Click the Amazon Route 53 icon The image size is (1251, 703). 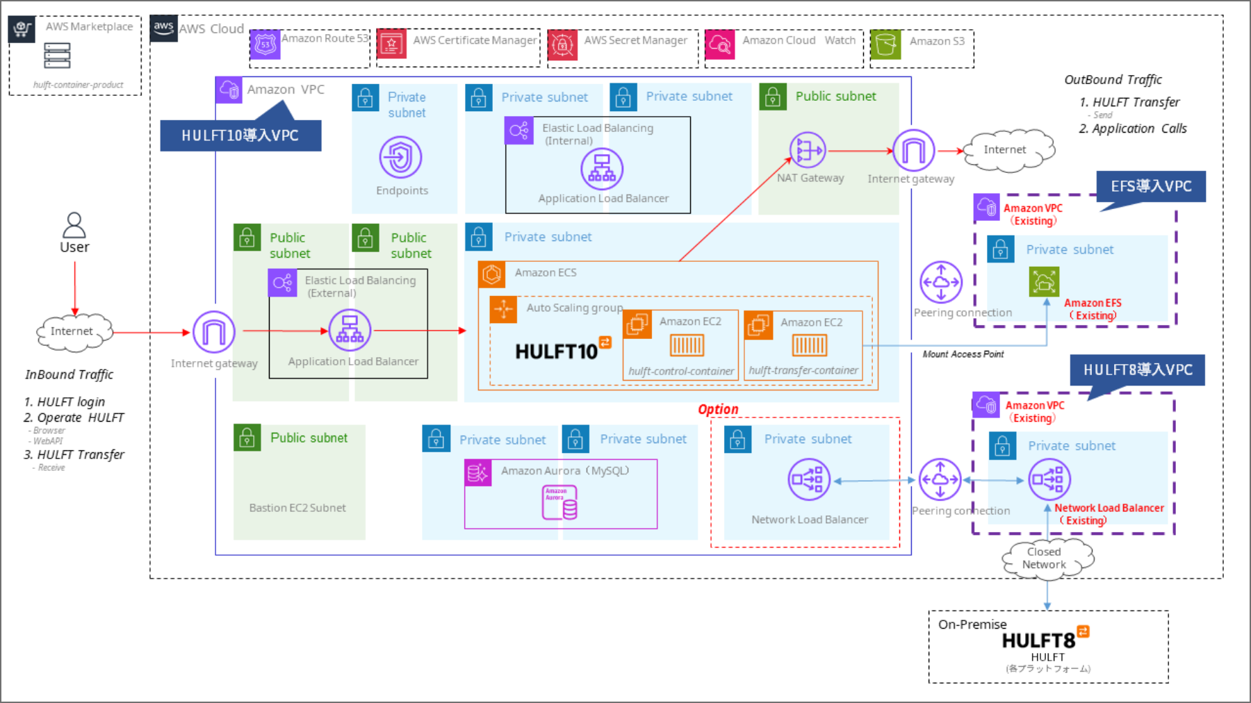coord(265,44)
